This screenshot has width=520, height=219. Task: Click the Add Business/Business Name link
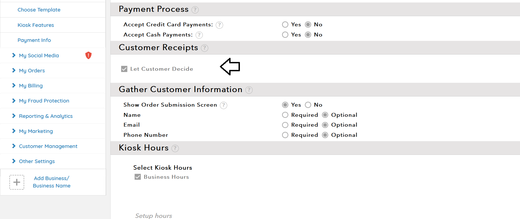point(51,182)
